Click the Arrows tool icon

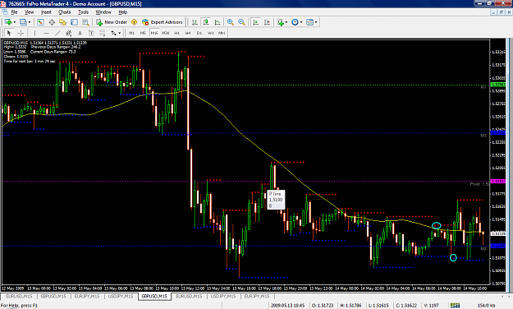click(113, 33)
